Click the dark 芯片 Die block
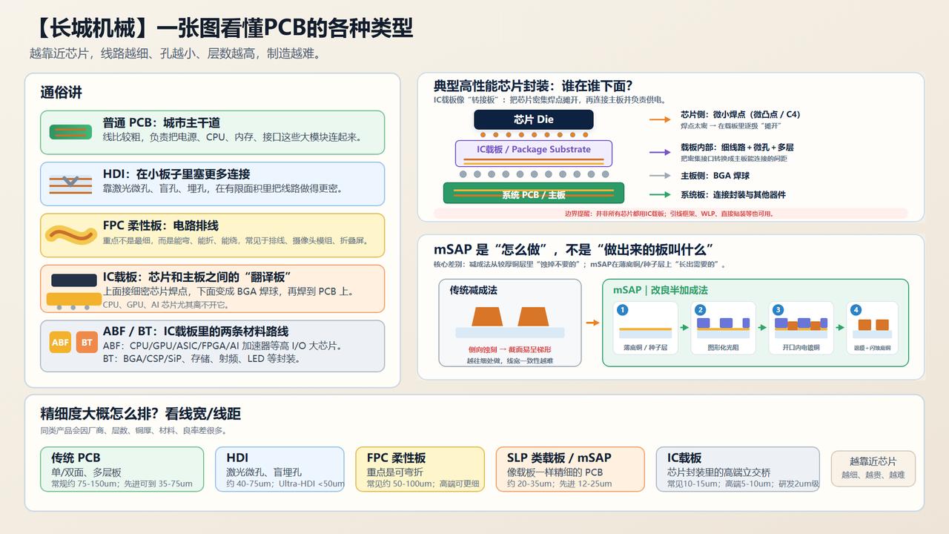 [x=534, y=119]
